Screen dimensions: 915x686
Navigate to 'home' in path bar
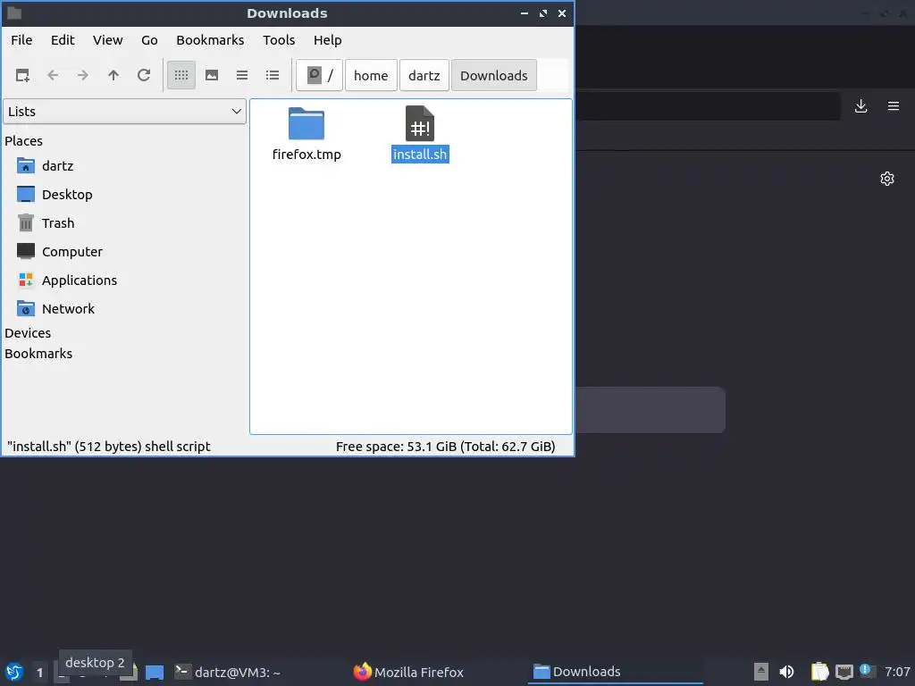[371, 75]
